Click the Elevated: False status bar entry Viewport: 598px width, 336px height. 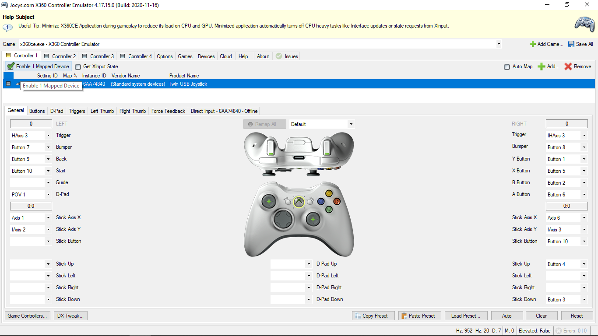535,331
